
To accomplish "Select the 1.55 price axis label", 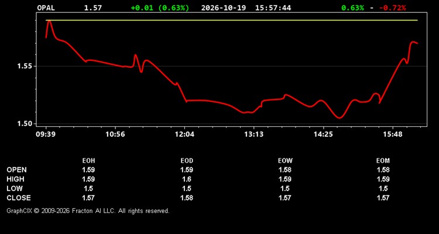I will (x=25, y=66).
